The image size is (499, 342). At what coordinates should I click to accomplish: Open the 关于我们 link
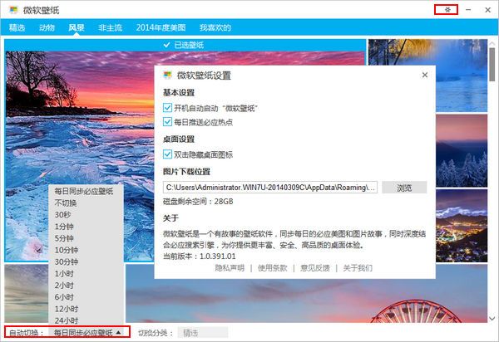pyautogui.click(x=358, y=268)
